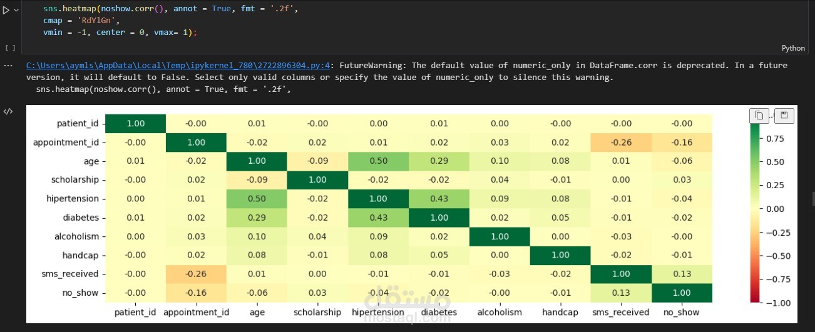
Task: Click 0.50 cell in the age row
Action: click(378, 161)
